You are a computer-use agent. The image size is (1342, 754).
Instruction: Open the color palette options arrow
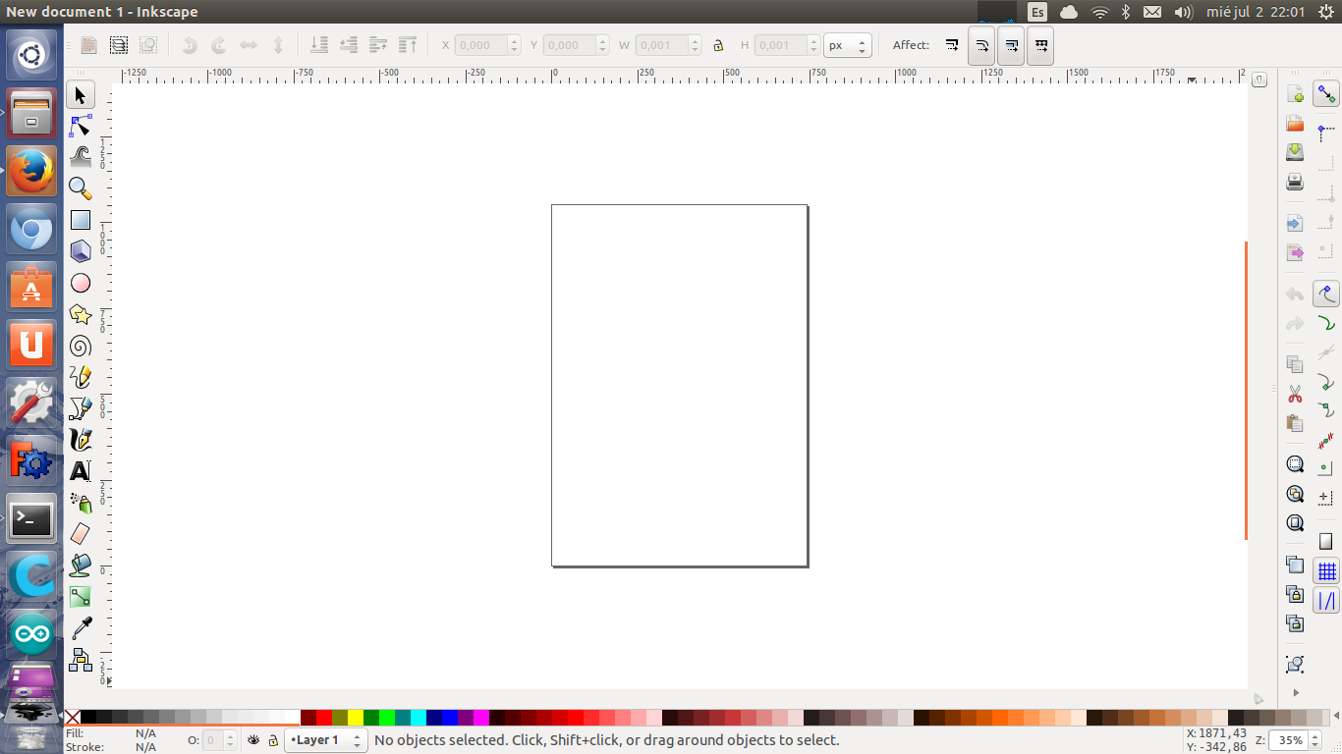pyautogui.click(x=1258, y=700)
